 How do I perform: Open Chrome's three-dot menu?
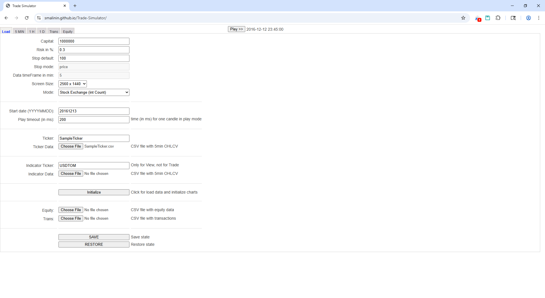539,18
